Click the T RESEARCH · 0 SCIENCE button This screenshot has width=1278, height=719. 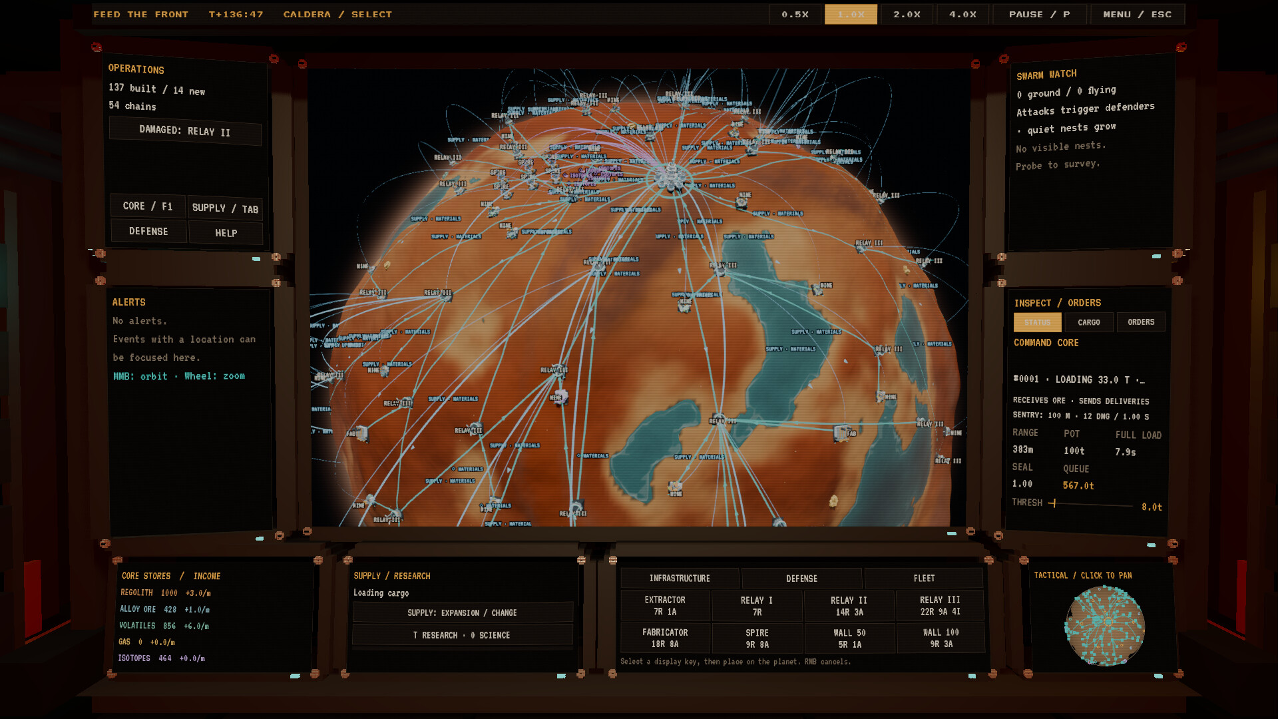[x=462, y=635]
